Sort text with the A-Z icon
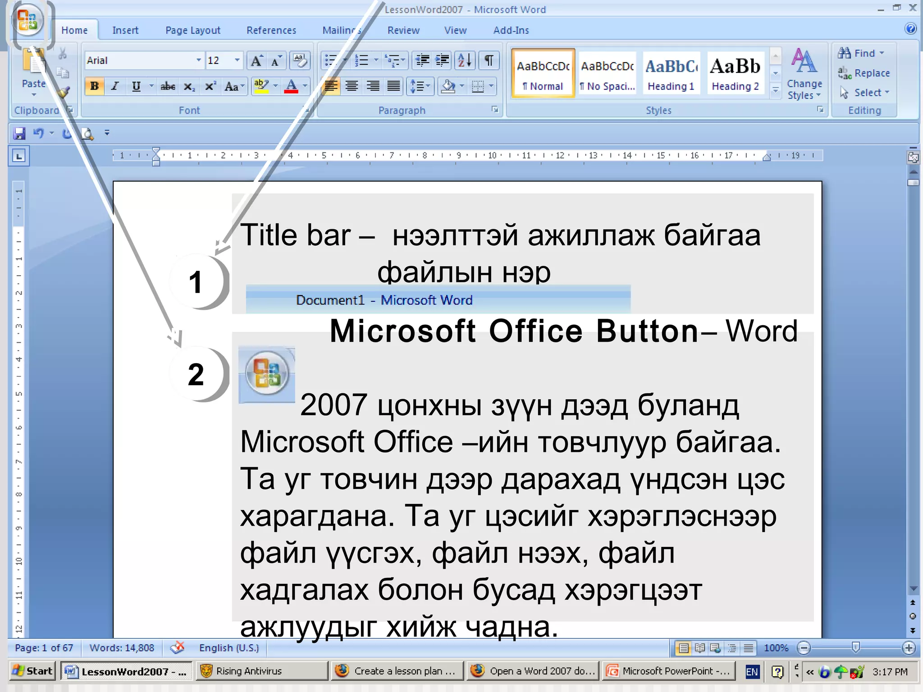923x692 pixels. point(465,60)
